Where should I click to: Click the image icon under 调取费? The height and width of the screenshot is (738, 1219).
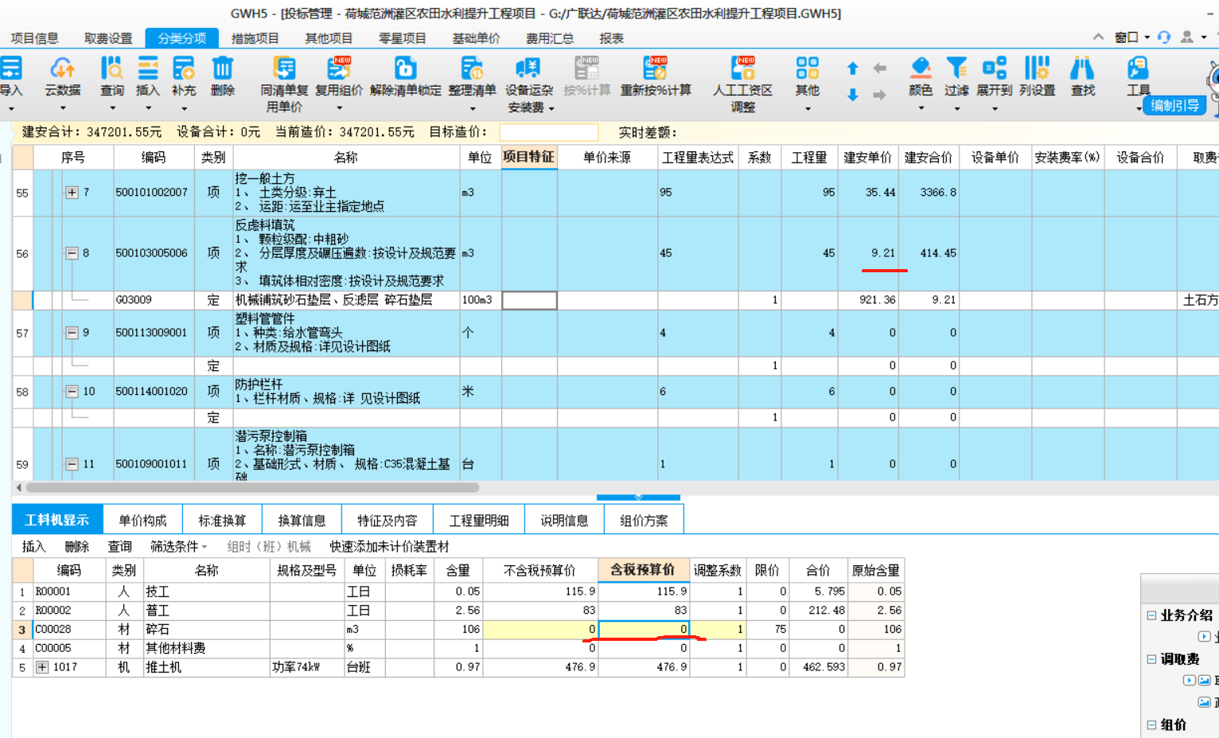pyautogui.click(x=1205, y=681)
